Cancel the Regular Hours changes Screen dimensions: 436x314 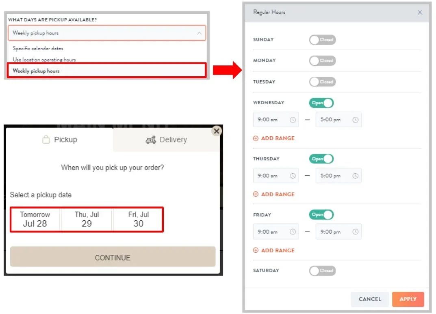click(x=370, y=299)
